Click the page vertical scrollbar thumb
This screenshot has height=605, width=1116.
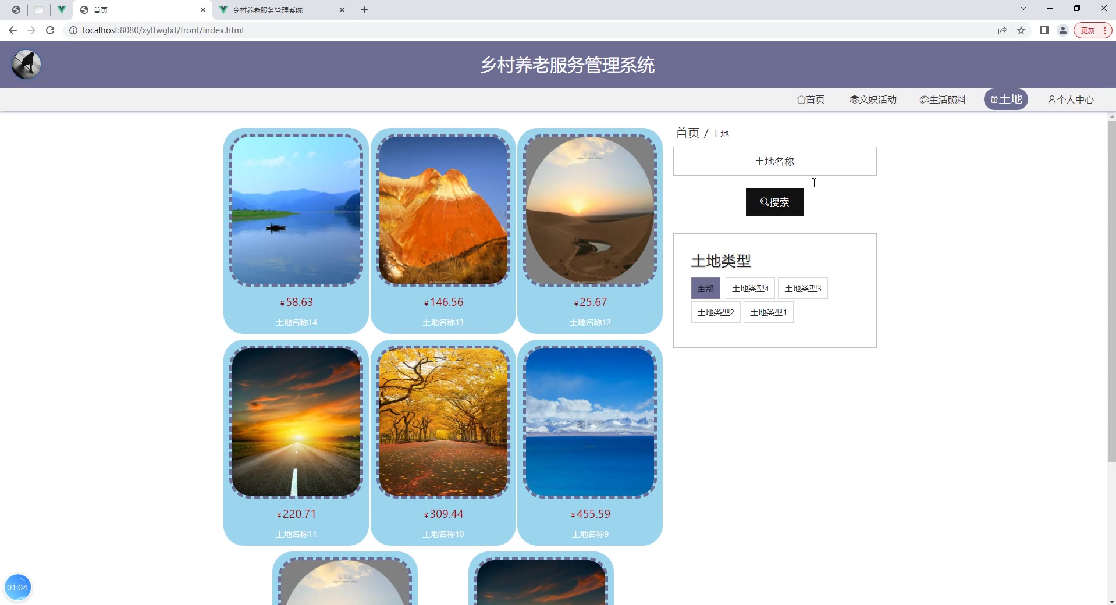(x=1111, y=291)
